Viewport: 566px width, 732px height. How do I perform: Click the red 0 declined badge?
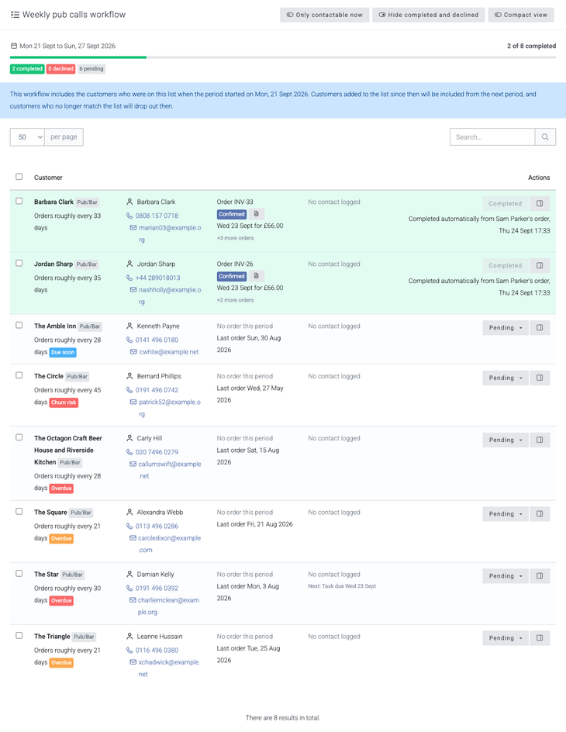pyautogui.click(x=60, y=68)
